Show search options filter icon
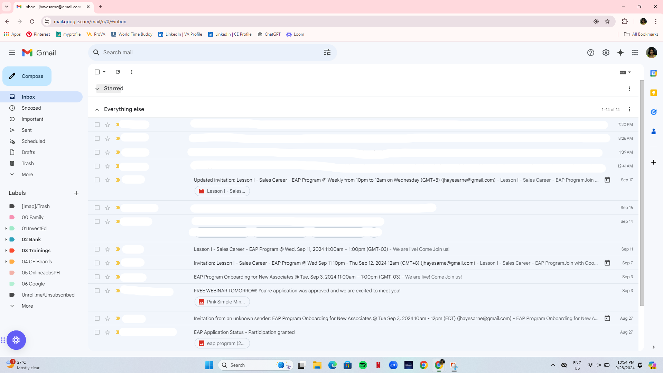The width and height of the screenshot is (663, 373). 327,53
